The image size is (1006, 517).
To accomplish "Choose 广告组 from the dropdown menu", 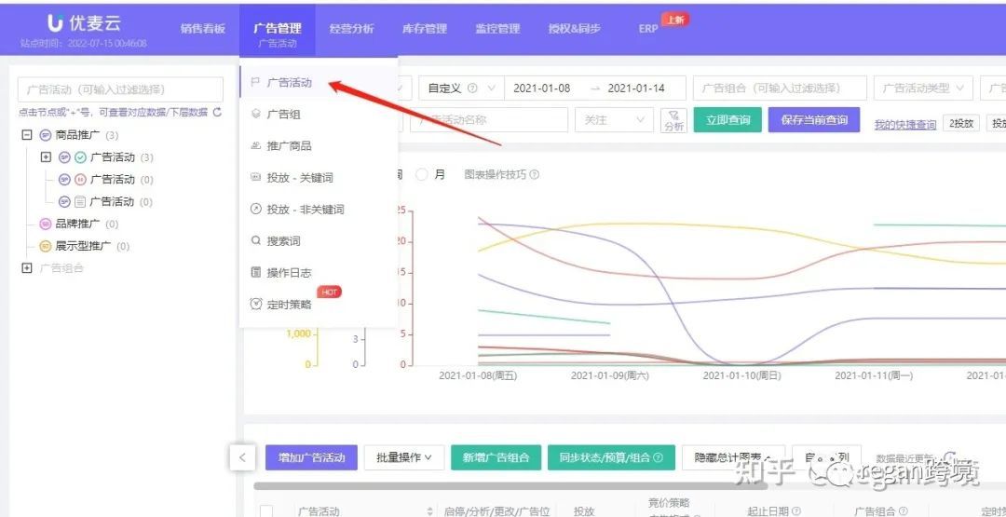I will click(319, 115).
